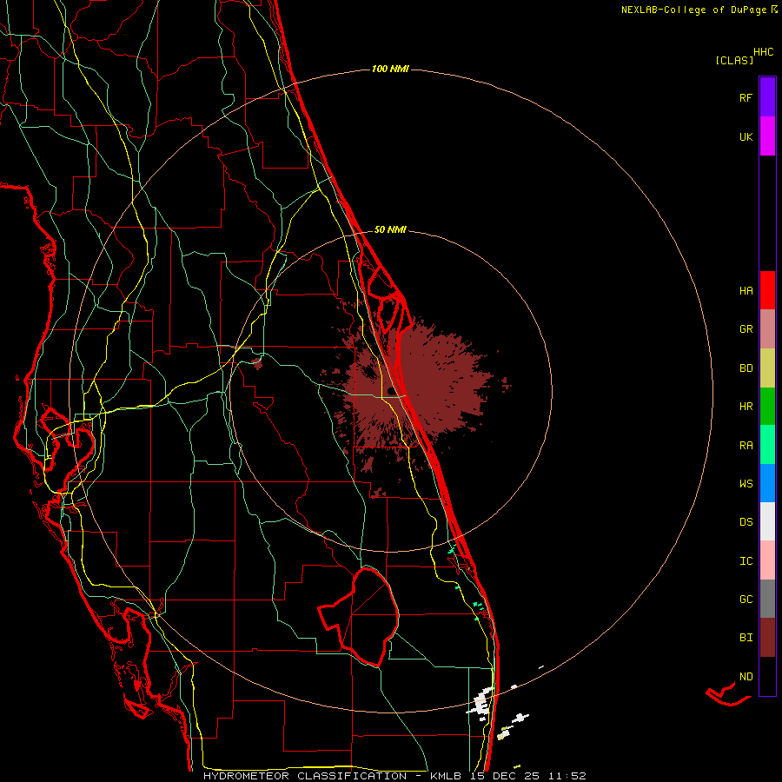Screen dimensions: 782x782
Task: Click the white dry snow echo cluster
Action: (480, 704)
